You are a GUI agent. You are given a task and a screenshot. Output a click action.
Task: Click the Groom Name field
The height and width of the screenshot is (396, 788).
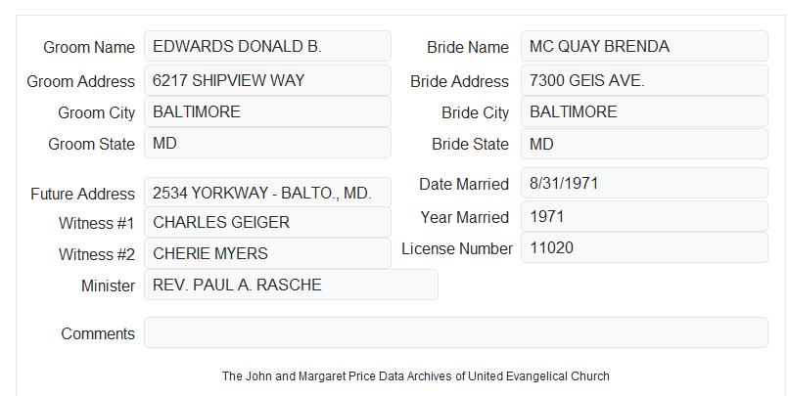click(267, 46)
